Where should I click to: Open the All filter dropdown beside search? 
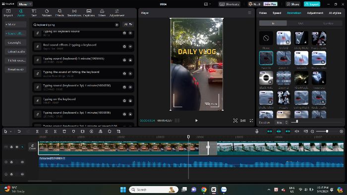(x=128, y=24)
